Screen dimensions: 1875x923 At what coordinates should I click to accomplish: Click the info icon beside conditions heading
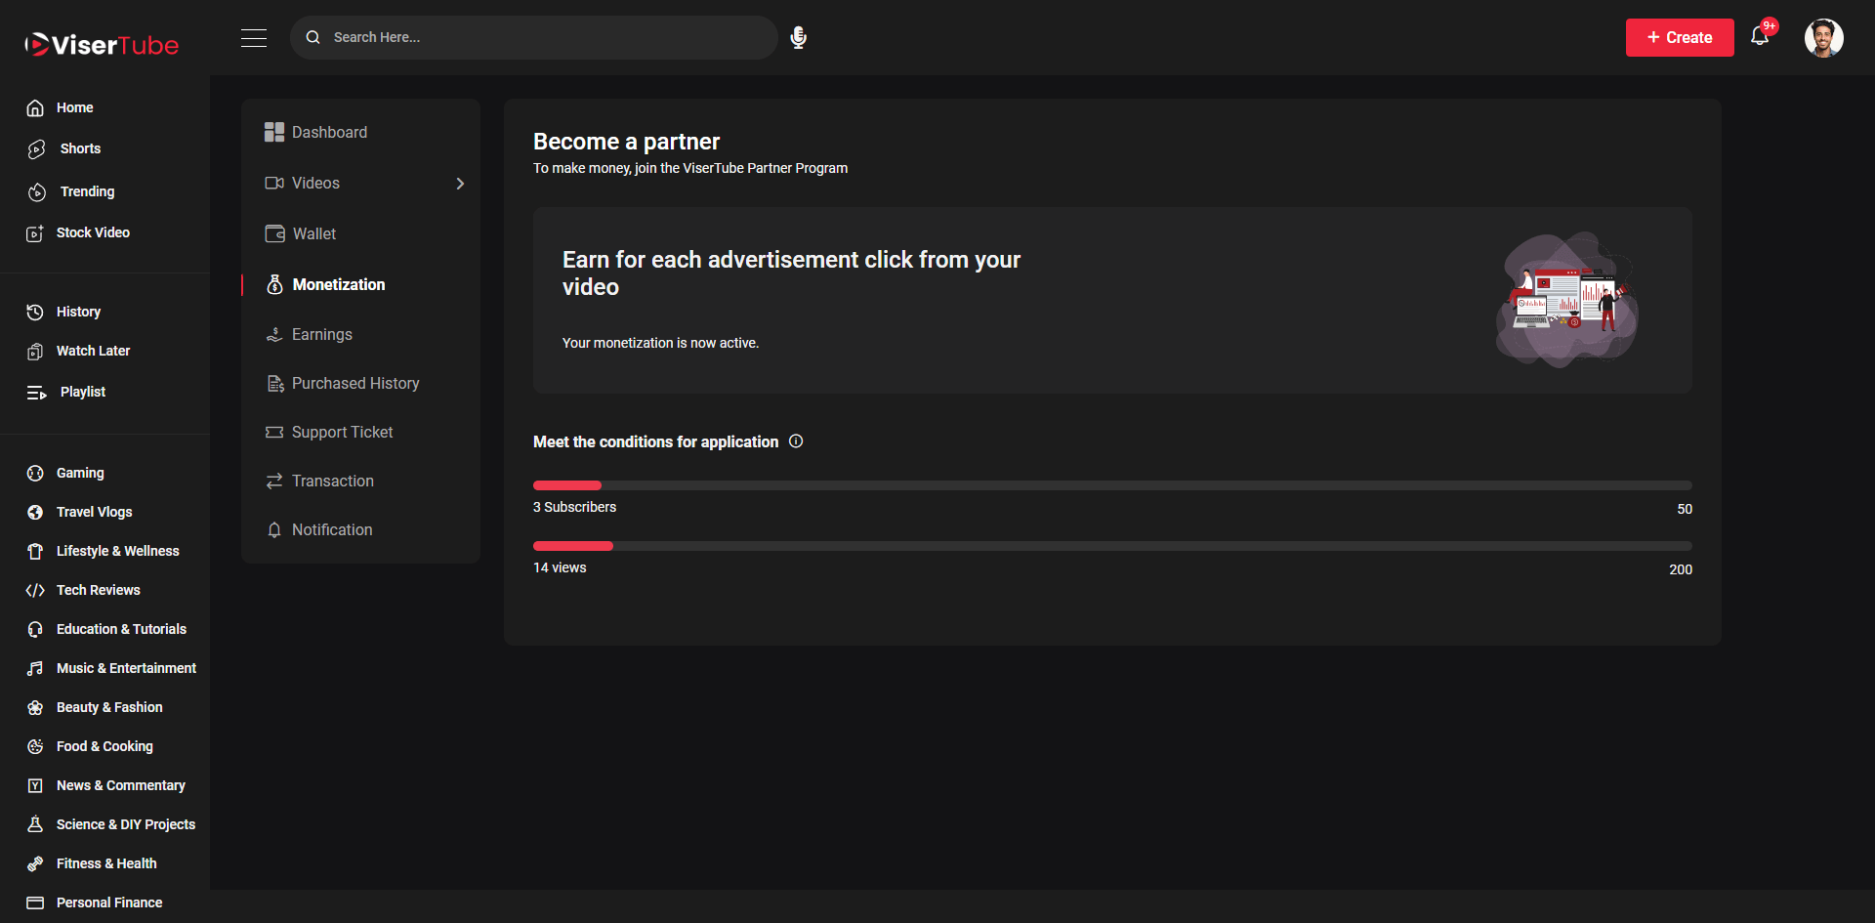(796, 441)
